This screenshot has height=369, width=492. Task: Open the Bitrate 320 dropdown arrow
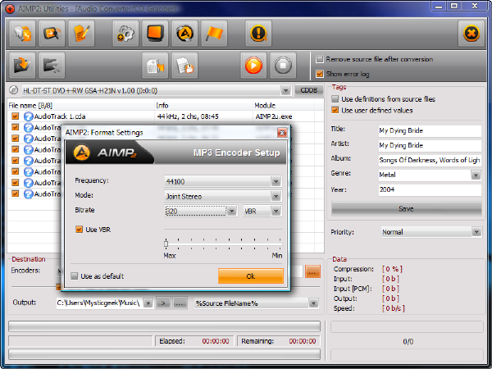[x=231, y=212]
